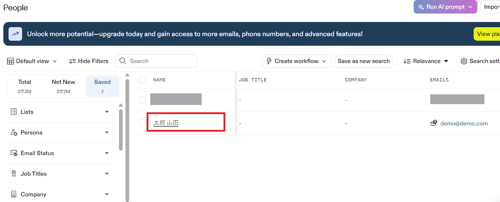
Task: Click Save as new search button
Action: 364,61
